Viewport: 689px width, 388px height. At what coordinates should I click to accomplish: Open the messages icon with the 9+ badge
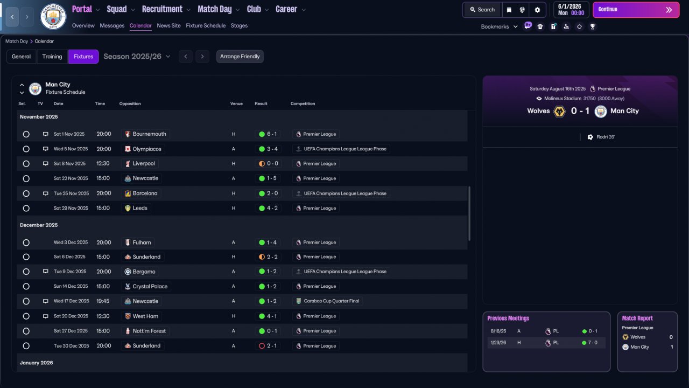(x=528, y=26)
